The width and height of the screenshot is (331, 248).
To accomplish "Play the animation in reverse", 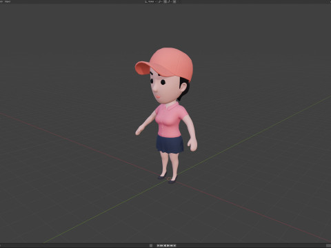I will [x=165, y=246].
